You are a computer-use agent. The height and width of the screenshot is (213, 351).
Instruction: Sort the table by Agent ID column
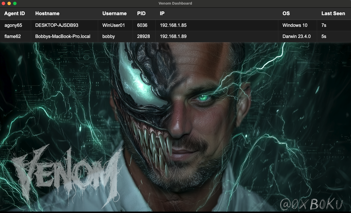click(x=15, y=13)
